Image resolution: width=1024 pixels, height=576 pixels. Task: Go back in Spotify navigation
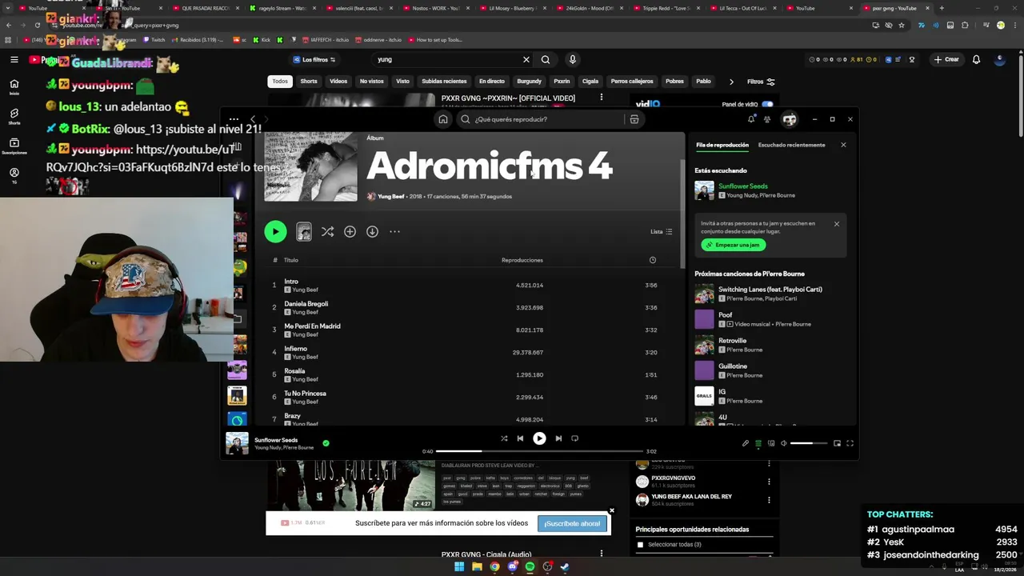click(x=253, y=119)
